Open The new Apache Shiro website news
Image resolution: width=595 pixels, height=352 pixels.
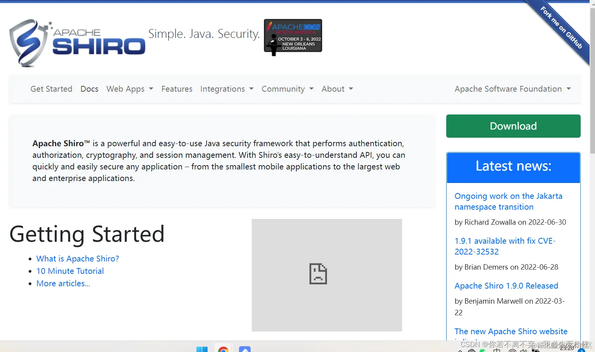tap(511, 331)
